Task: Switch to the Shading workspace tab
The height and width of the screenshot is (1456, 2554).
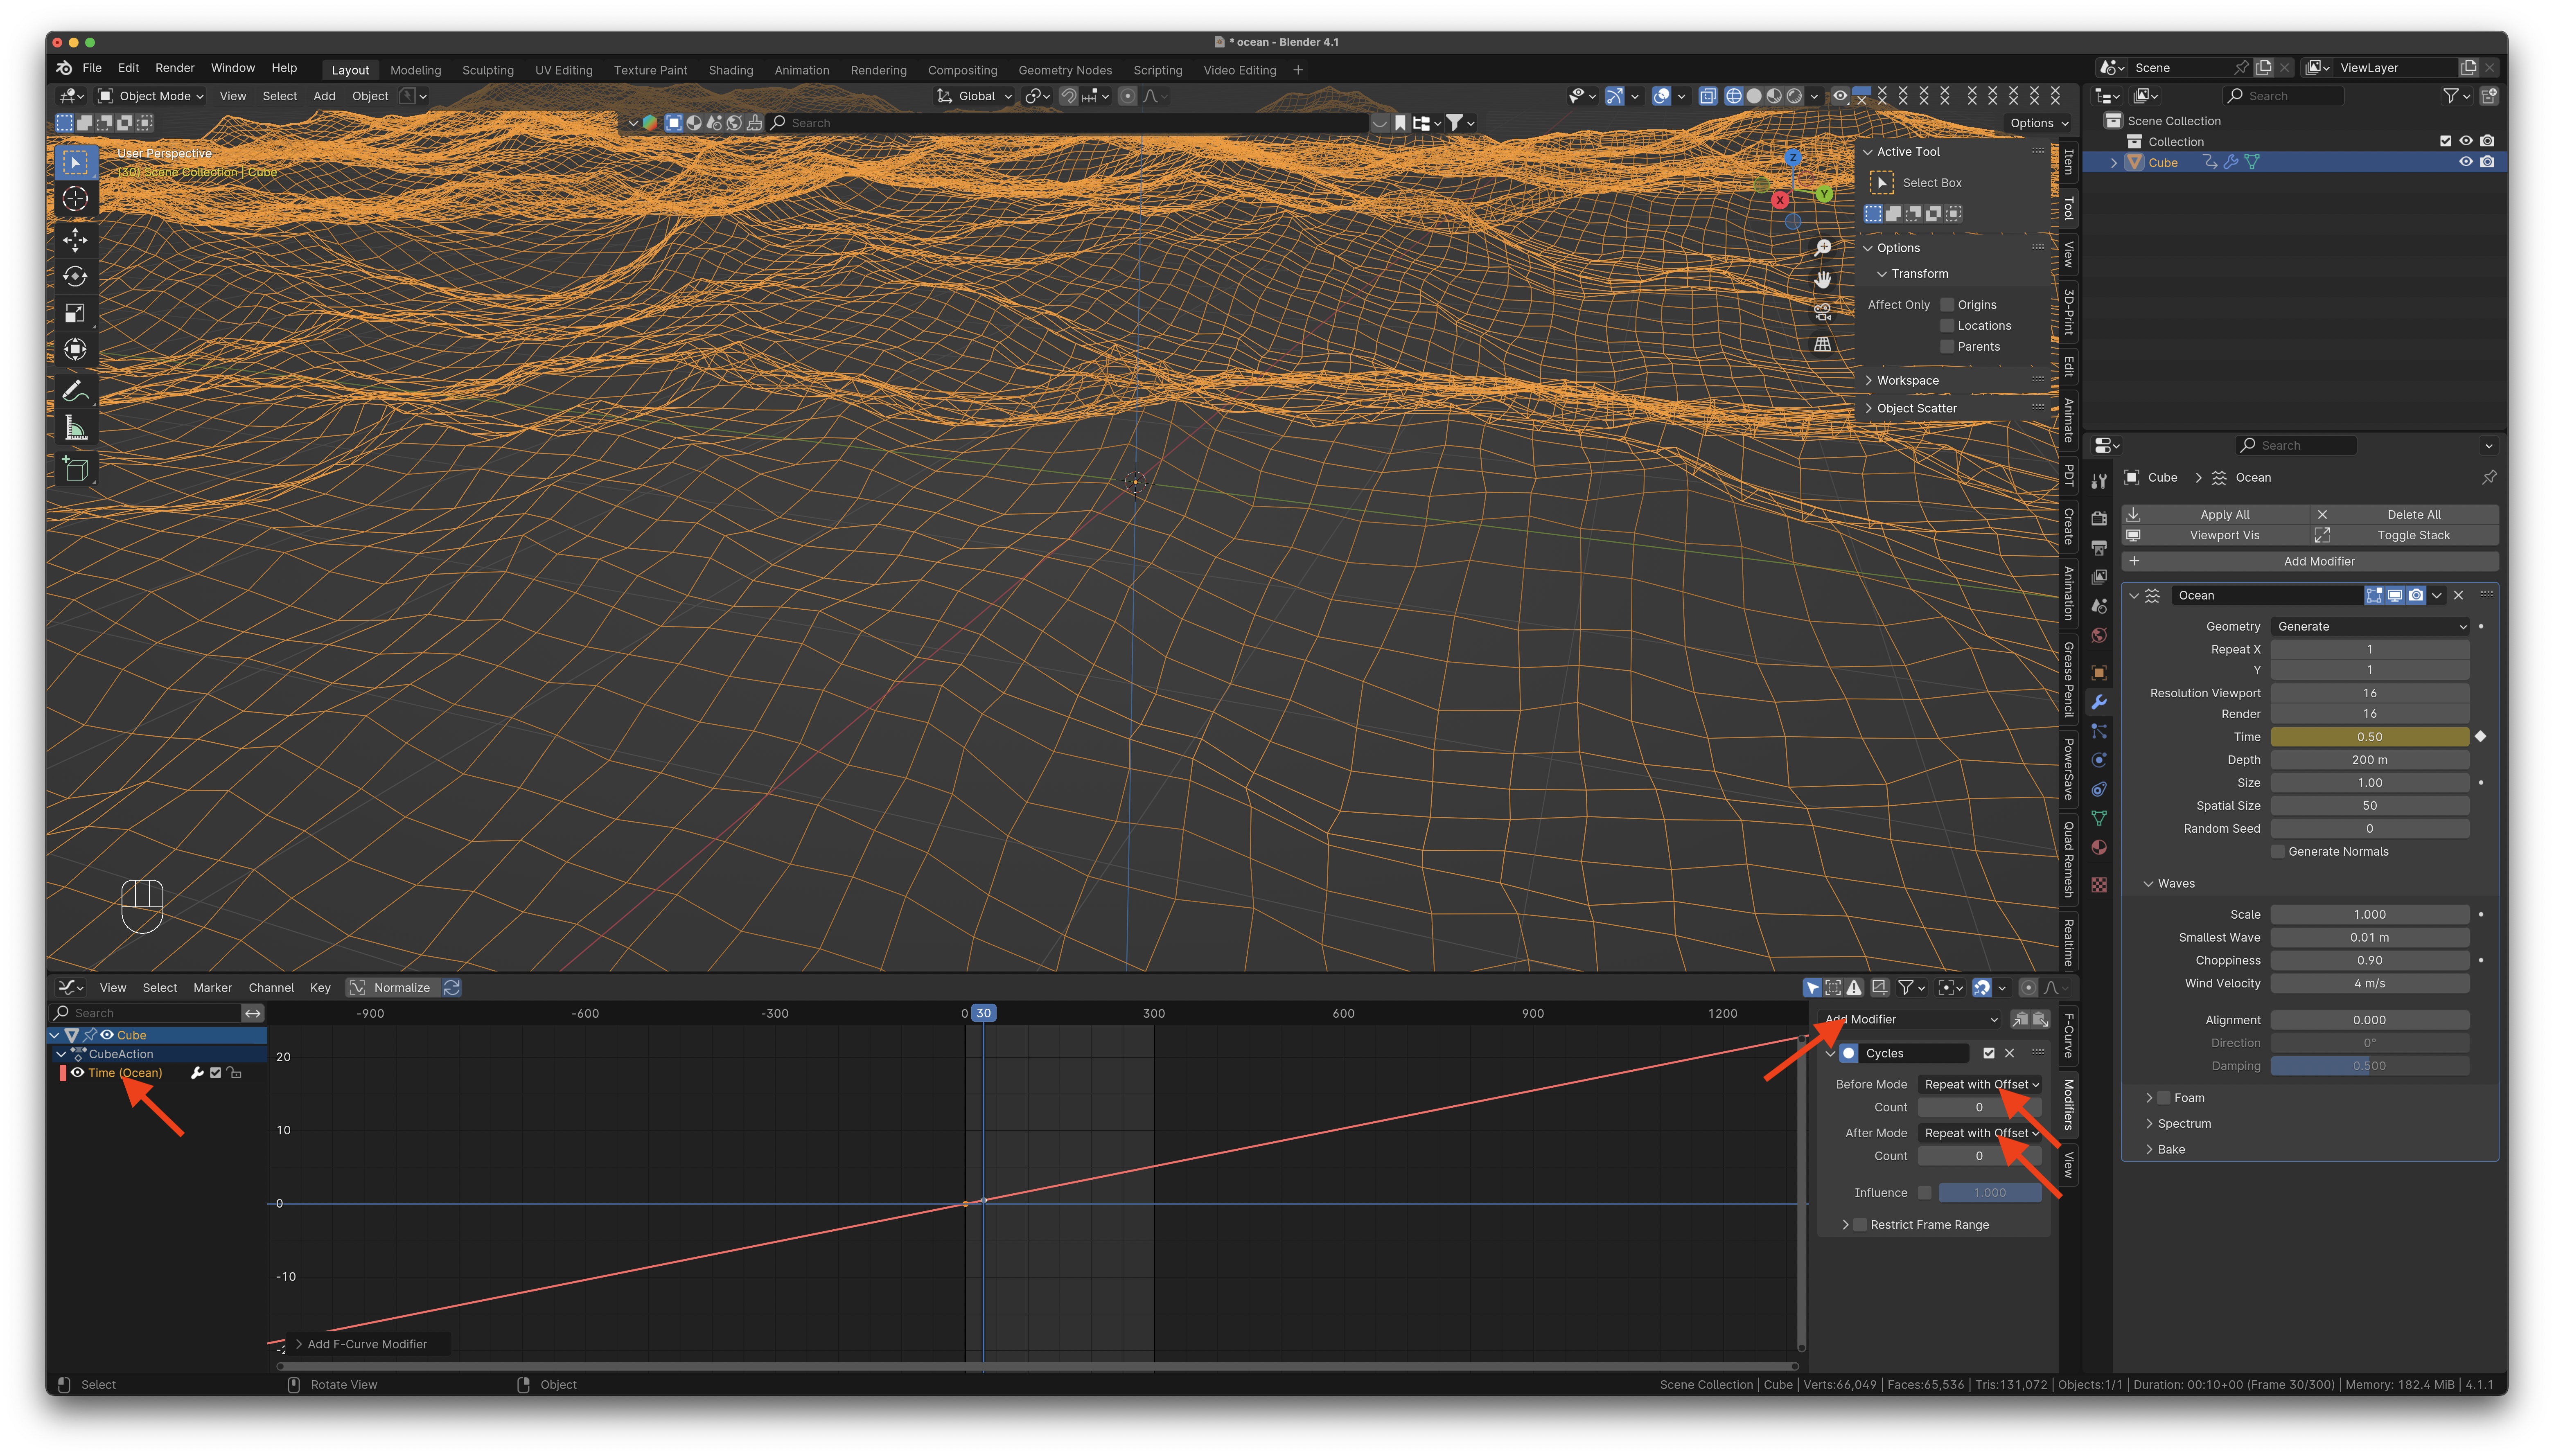Action: pyautogui.click(x=731, y=70)
